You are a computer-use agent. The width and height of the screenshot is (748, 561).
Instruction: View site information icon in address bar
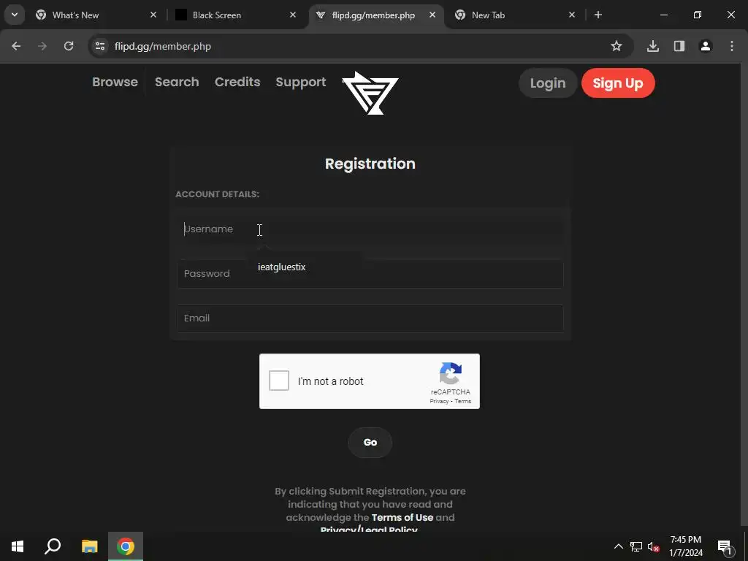click(x=100, y=46)
